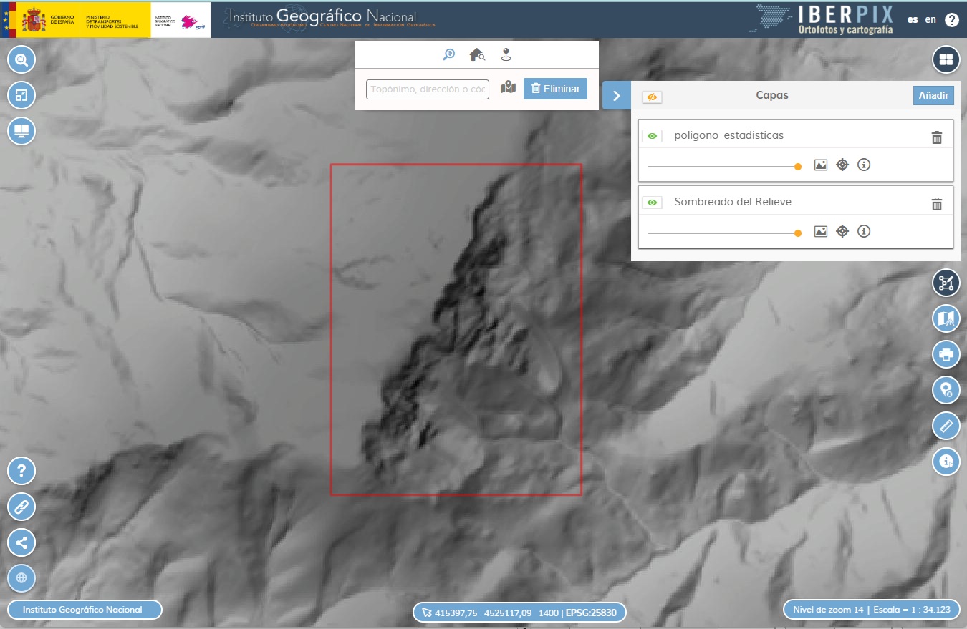967x629 pixels.
Task: Focus the Topónimo search input field
Action: click(x=428, y=89)
